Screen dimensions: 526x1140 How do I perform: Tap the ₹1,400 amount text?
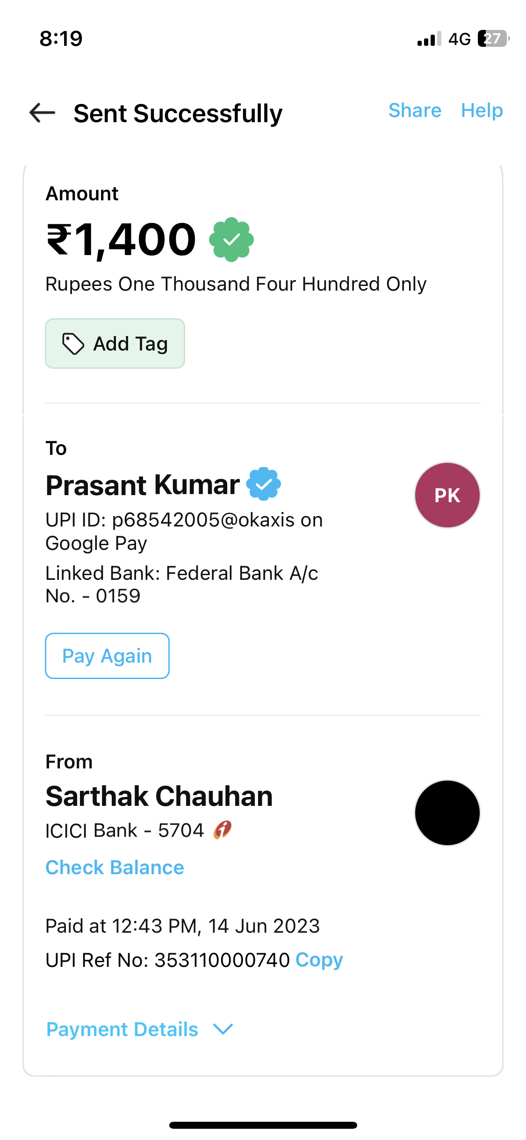121,240
